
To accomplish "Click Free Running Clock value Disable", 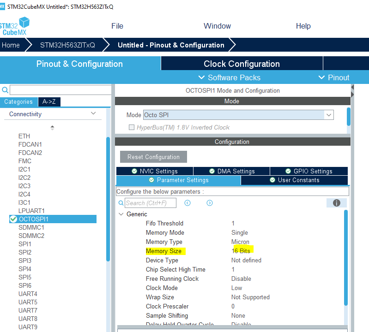I will [241, 279].
